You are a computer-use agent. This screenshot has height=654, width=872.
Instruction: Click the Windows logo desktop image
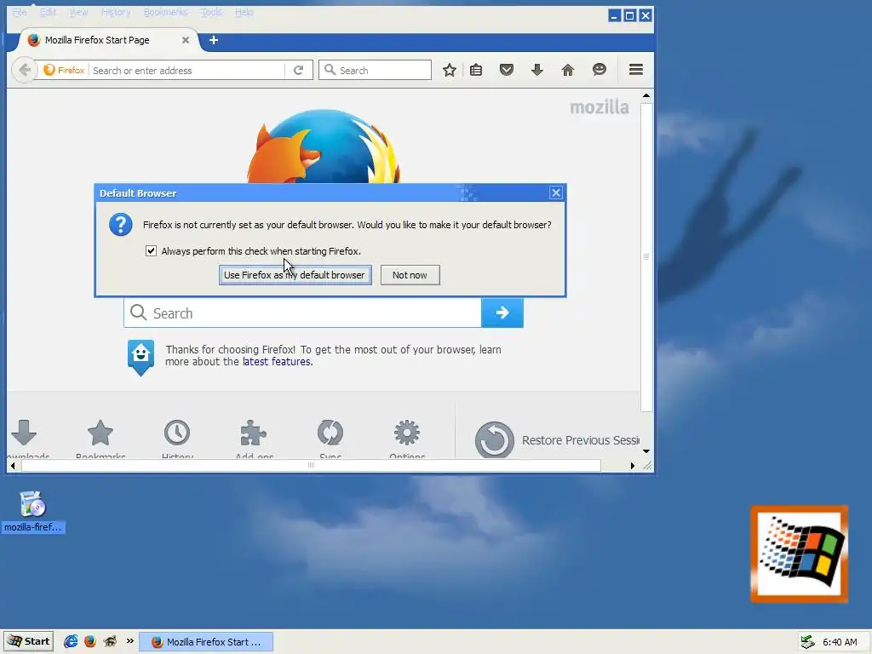(x=799, y=554)
